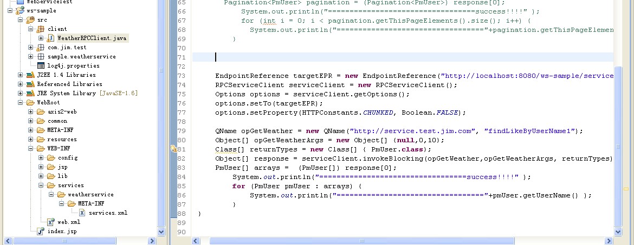This screenshot has width=634, height=245.
Task: Select index.jsp in the tree
Action: click(x=62, y=231)
